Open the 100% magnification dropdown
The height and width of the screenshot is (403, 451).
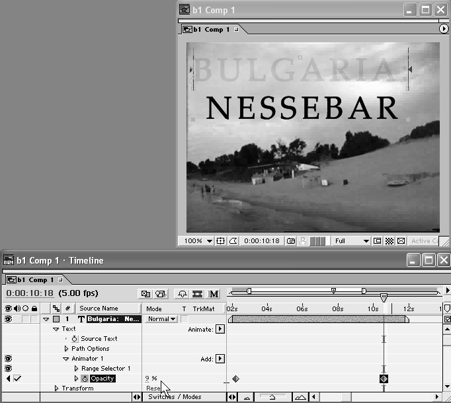[198, 241]
